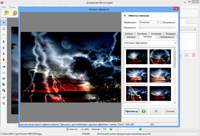Screen dimensions: 200x136
Task: Click the Масштаб 72% input field
Action: click(x=105, y=129)
